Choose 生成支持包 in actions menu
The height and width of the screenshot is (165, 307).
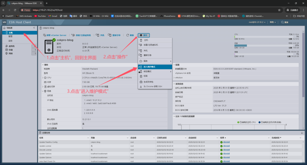click(x=155, y=82)
